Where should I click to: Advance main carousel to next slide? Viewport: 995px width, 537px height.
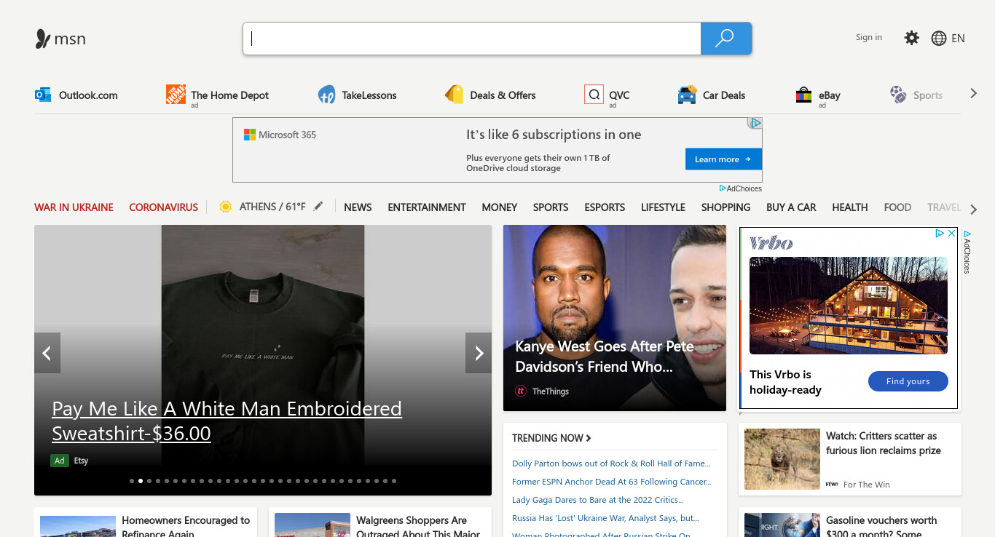[x=479, y=353]
